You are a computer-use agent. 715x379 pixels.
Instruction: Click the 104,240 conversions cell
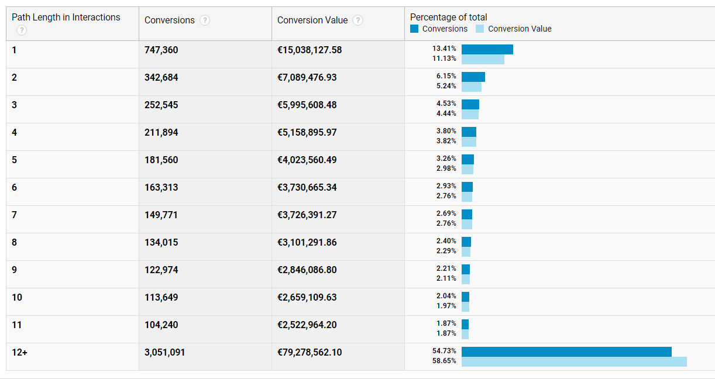pos(161,325)
